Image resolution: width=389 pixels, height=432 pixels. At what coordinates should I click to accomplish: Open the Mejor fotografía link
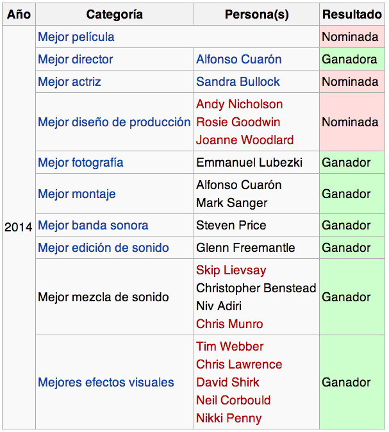(x=81, y=163)
